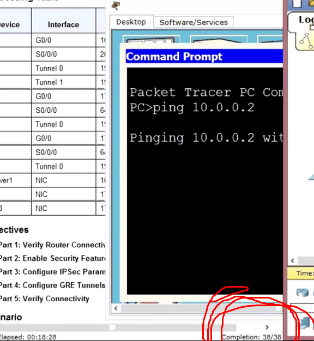Viewport: 314px width, 341px height.
Task: Click the Elapsed 00:18:28 status text
Action: pos(28,337)
